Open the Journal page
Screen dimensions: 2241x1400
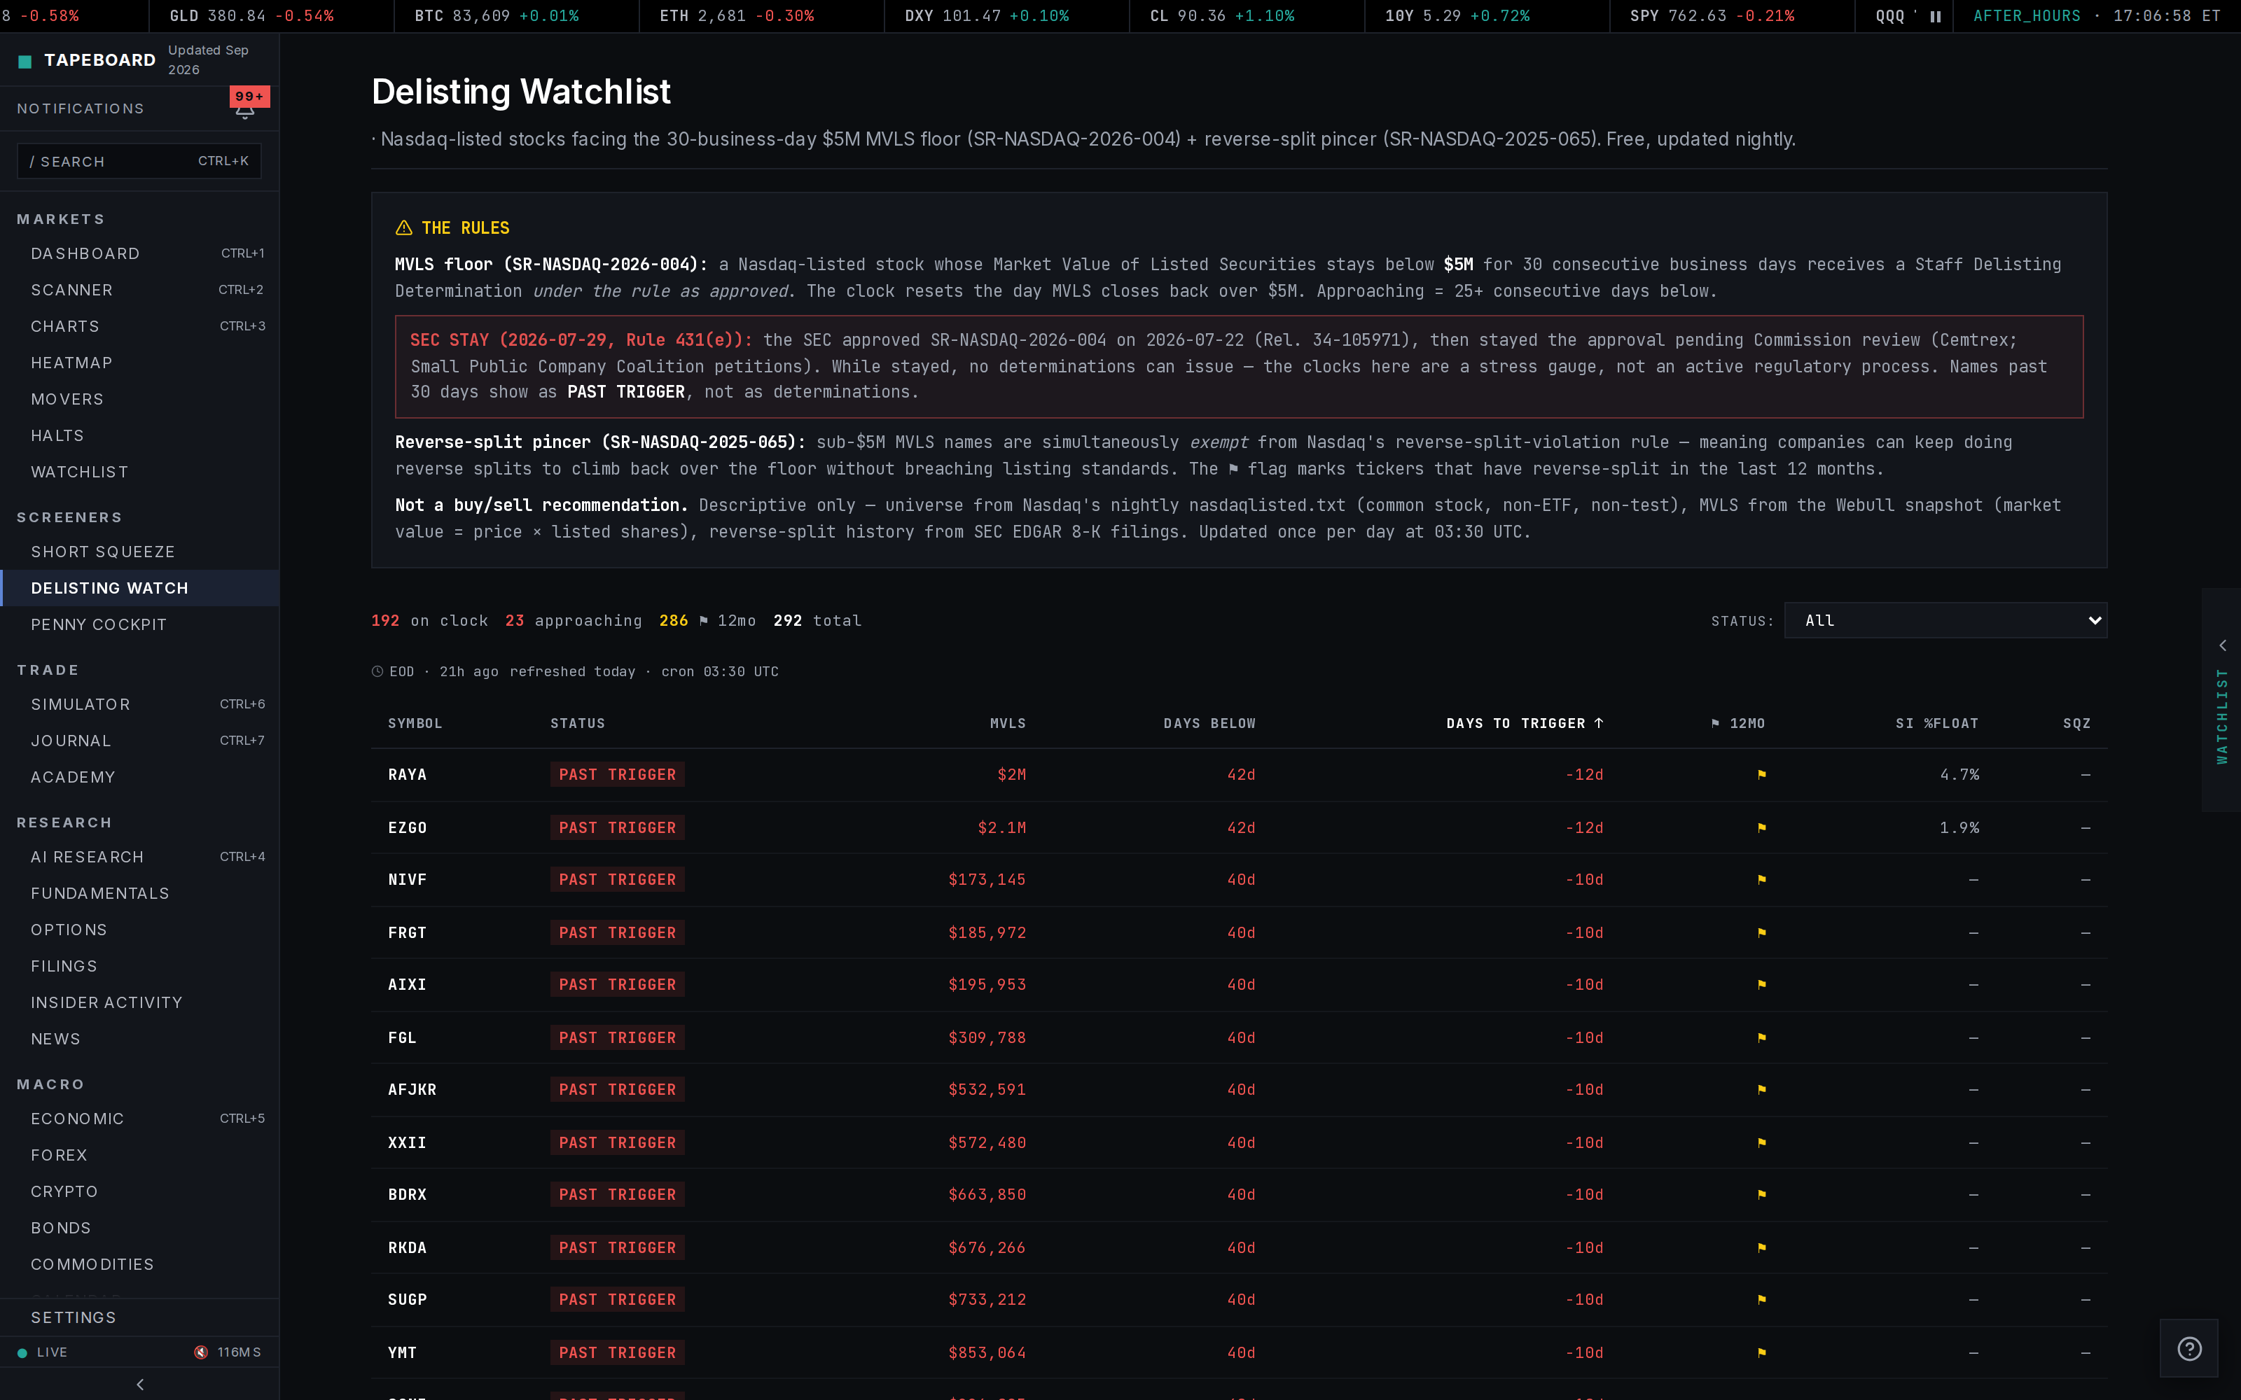pos(140,741)
